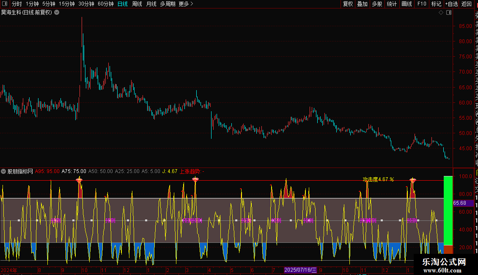Screen dimensions: 478x275
Task: Switch to 月线 monthly chart
Action: [x=151, y=4]
